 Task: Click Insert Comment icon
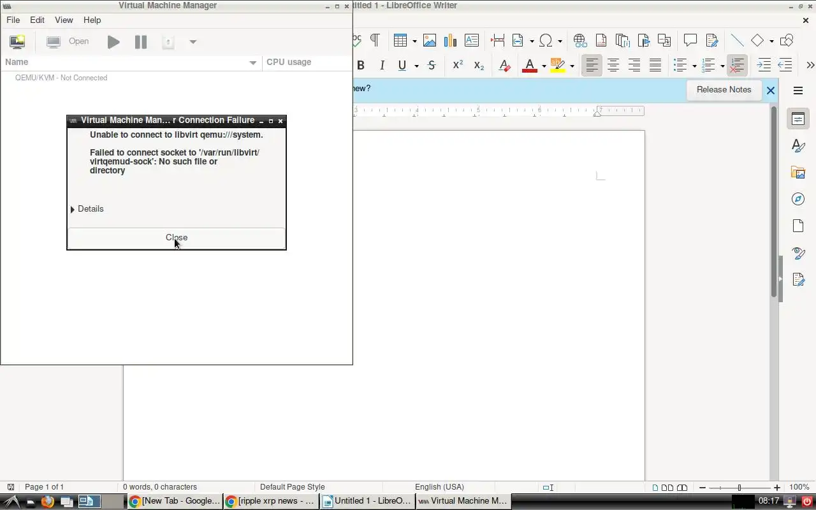[x=690, y=40]
